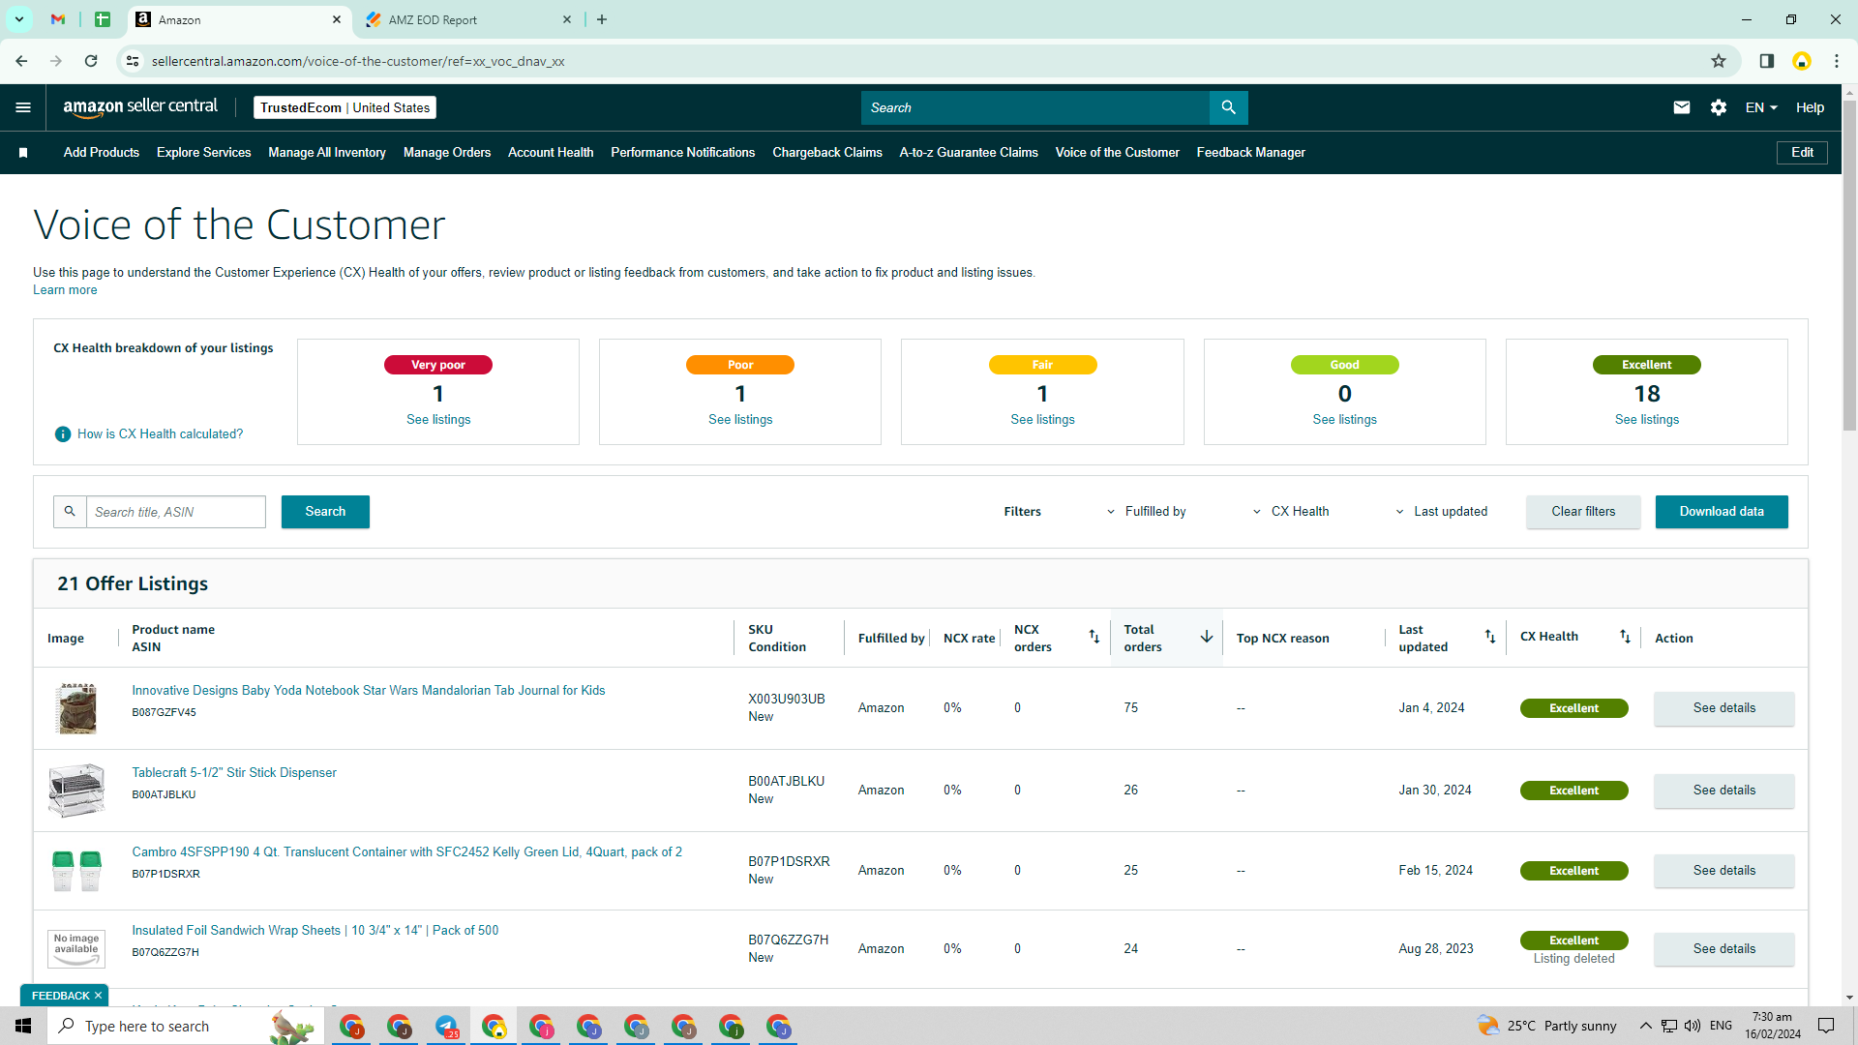Click the teal Search button
Image resolution: width=1858 pixels, height=1045 pixels.
tap(325, 512)
